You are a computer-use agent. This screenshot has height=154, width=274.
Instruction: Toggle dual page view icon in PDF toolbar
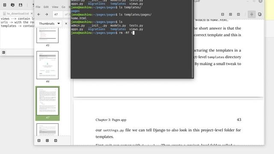260,14
